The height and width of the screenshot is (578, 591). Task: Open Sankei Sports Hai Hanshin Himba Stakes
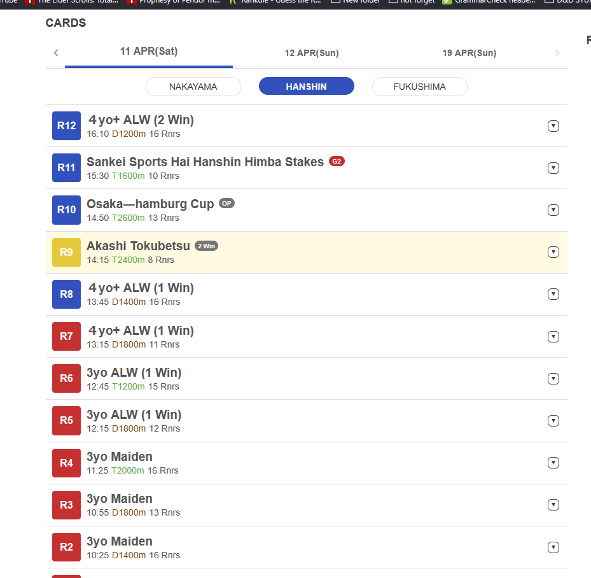click(205, 162)
